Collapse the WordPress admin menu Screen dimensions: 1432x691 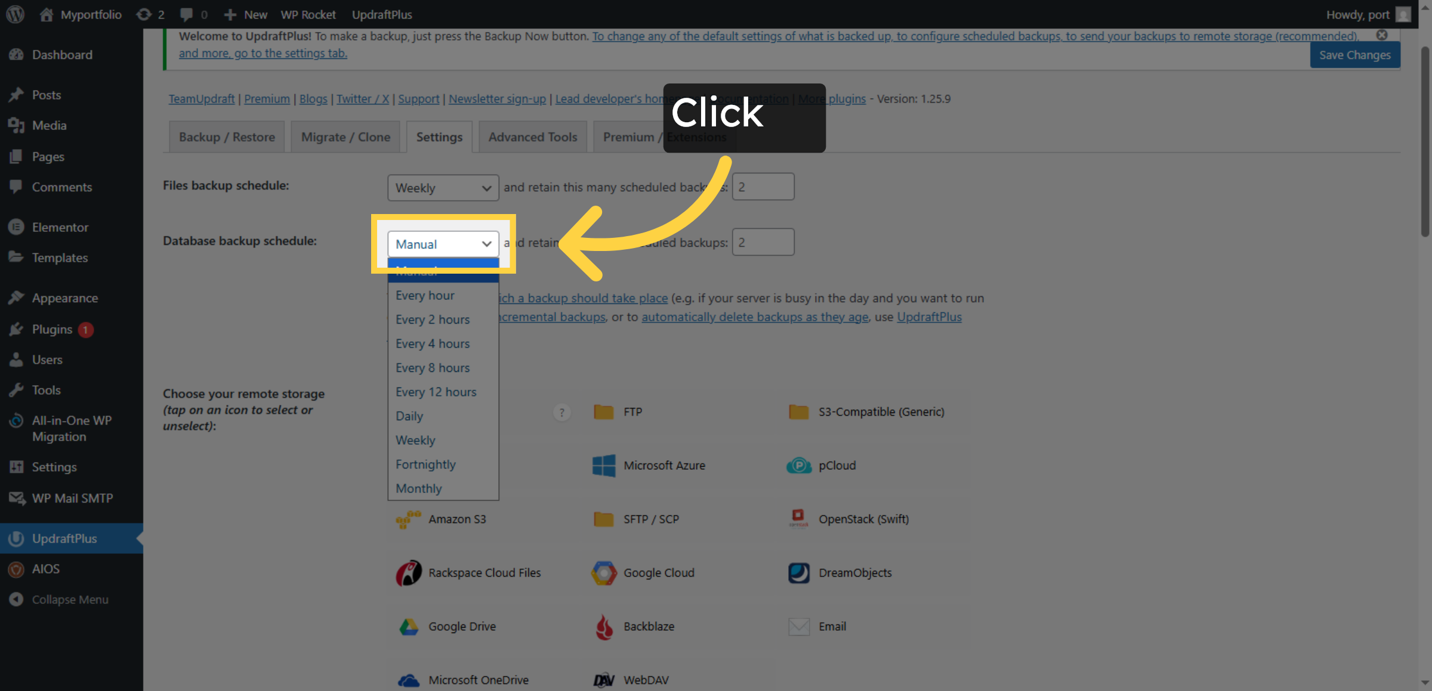pyautogui.click(x=70, y=600)
